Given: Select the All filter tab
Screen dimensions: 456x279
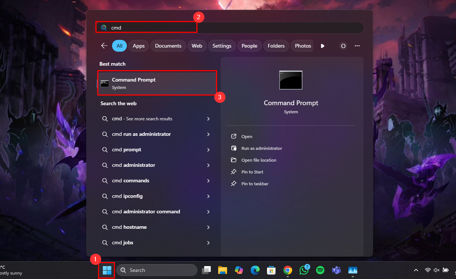Looking at the screenshot, I should 119,46.
